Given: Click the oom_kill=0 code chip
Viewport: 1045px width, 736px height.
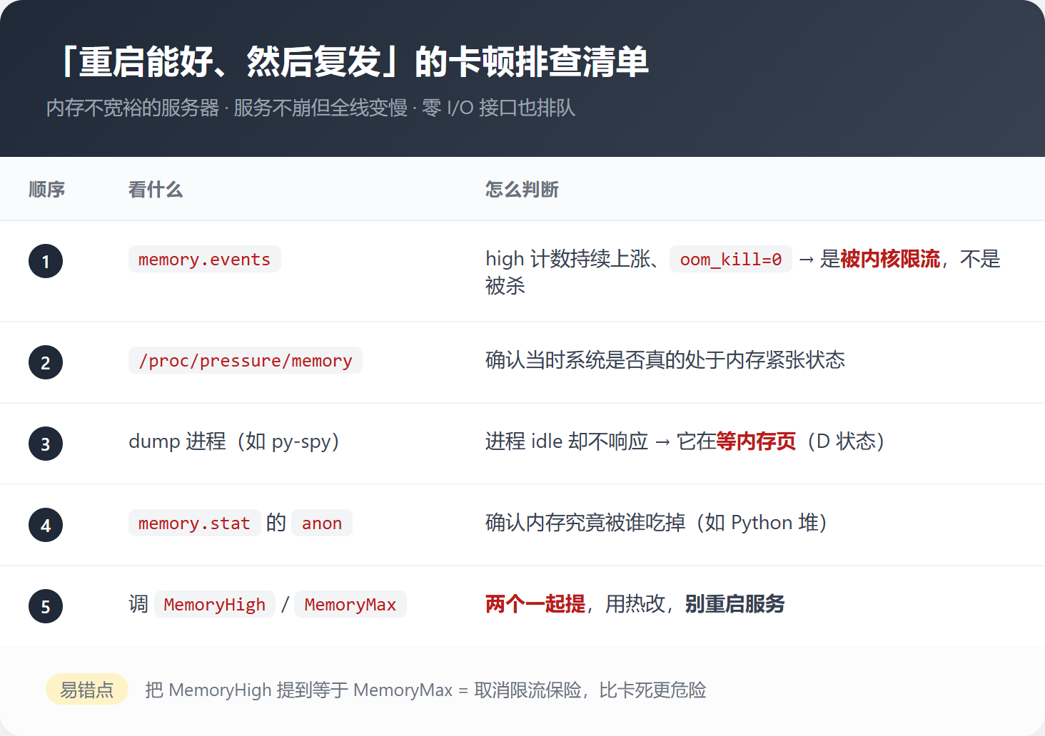Looking at the screenshot, I should point(731,259).
